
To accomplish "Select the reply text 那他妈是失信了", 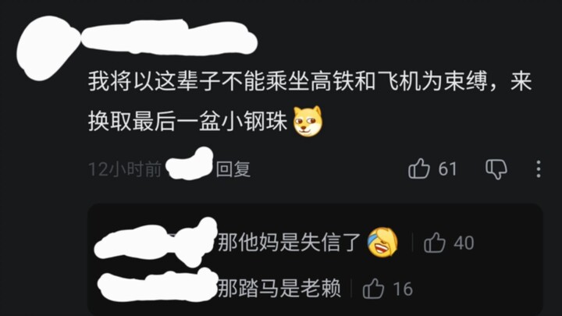I will pos(289,242).
